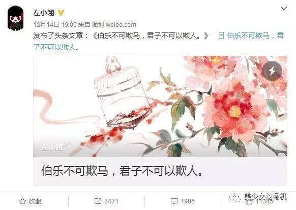This screenshot has height=210, width=296.
Task: Click the comment bubble icon
Action: pos(174,201)
